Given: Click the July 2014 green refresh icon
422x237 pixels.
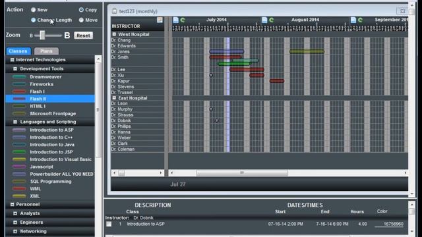Looking at the screenshot, I should pyautogui.click(x=183, y=20).
